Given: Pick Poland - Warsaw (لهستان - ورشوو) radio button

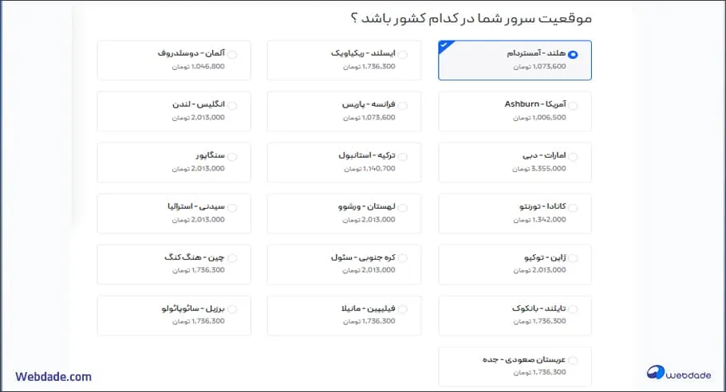Looking at the screenshot, I should click(x=403, y=208).
